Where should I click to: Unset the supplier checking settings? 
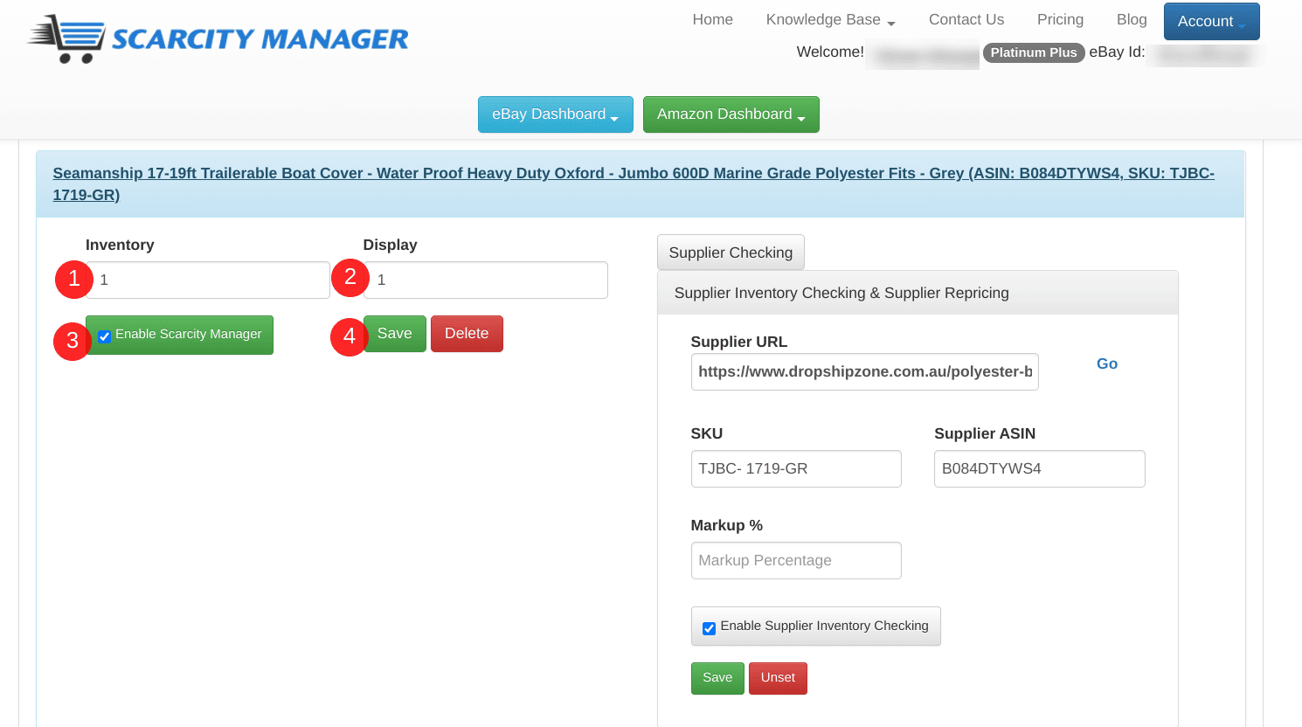tap(778, 678)
